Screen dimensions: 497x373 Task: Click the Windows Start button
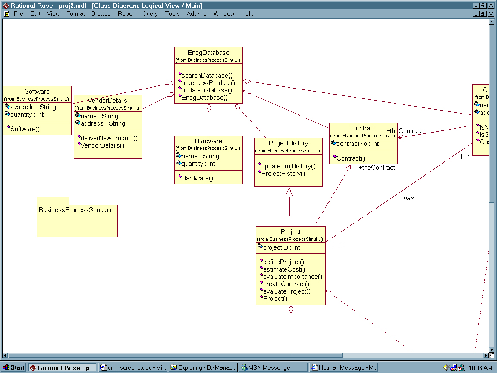tap(13, 368)
